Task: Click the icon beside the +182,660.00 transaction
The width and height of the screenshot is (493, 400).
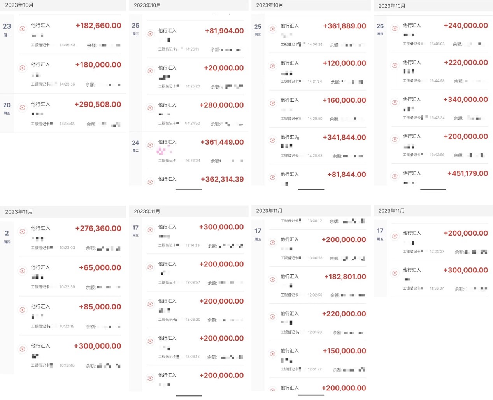Action: (x=23, y=28)
